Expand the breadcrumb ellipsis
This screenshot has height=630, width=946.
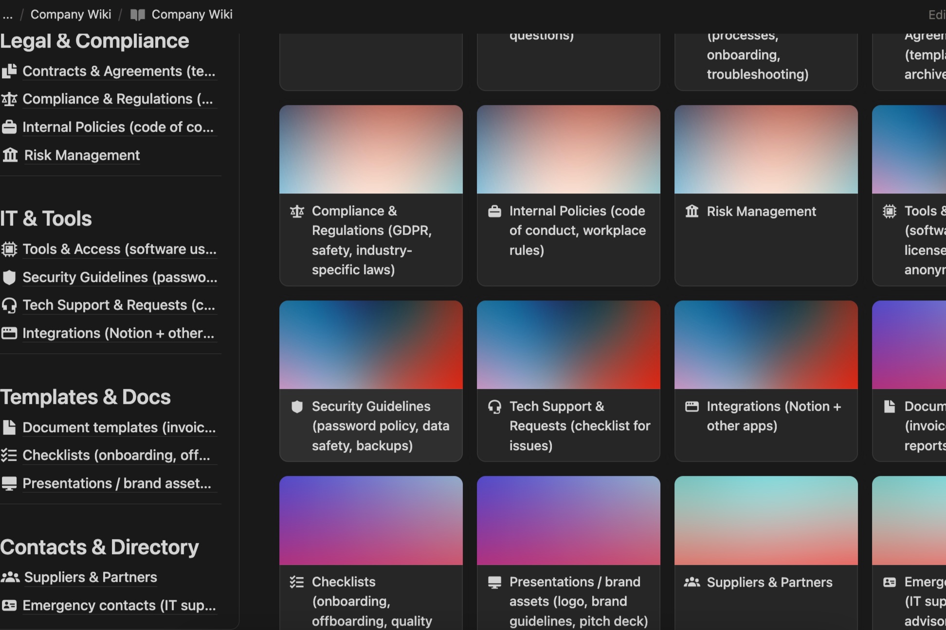click(7, 15)
